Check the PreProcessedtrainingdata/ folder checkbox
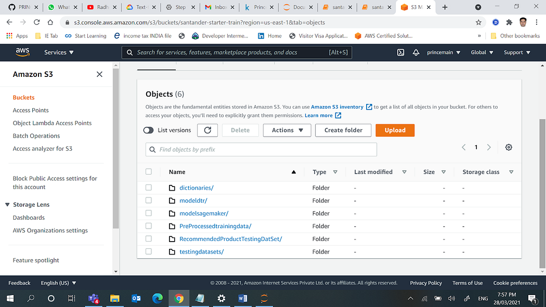 pyautogui.click(x=149, y=225)
